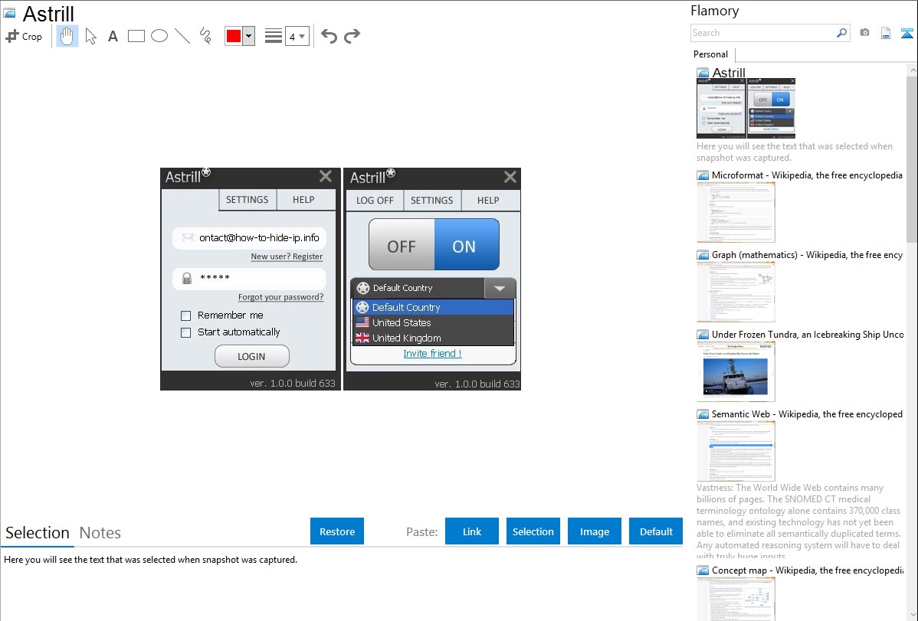Screen dimensions: 918x621
Task: Open the line width dropdown showing 4
Action: (297, 36)
